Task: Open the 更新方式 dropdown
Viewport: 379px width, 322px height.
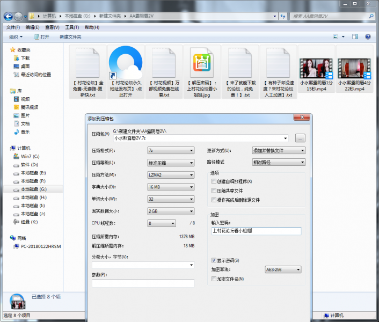Action: pyautogui.click(x=278, y=151)
